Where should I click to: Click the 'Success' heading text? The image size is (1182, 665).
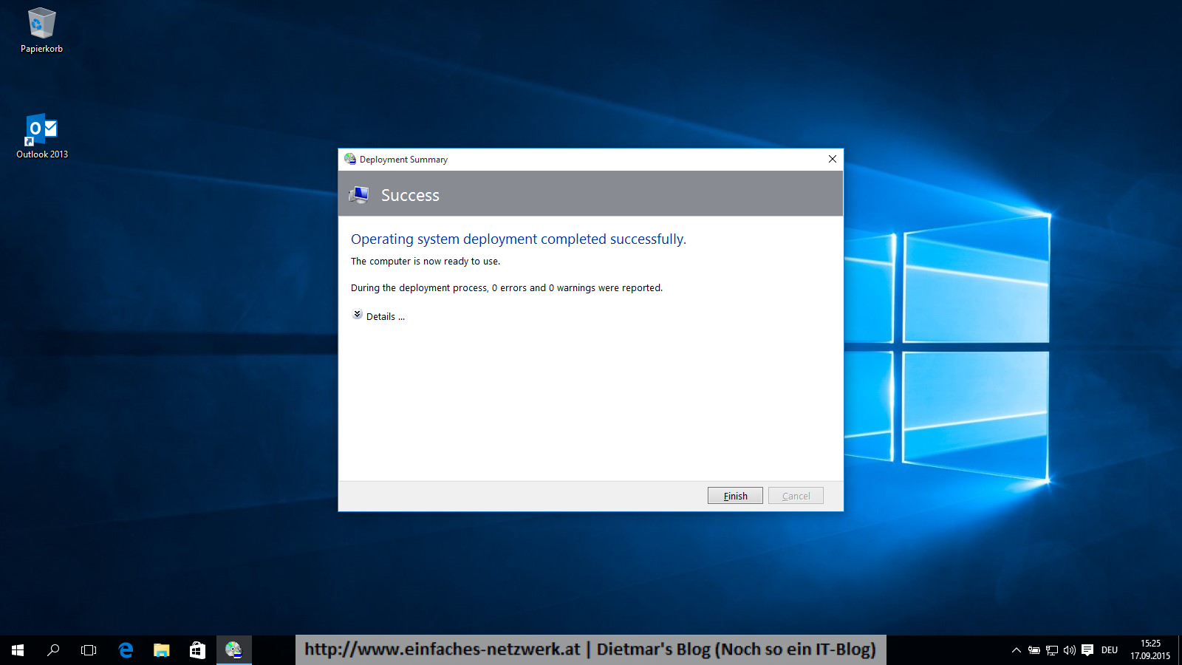tap(410, 195)
